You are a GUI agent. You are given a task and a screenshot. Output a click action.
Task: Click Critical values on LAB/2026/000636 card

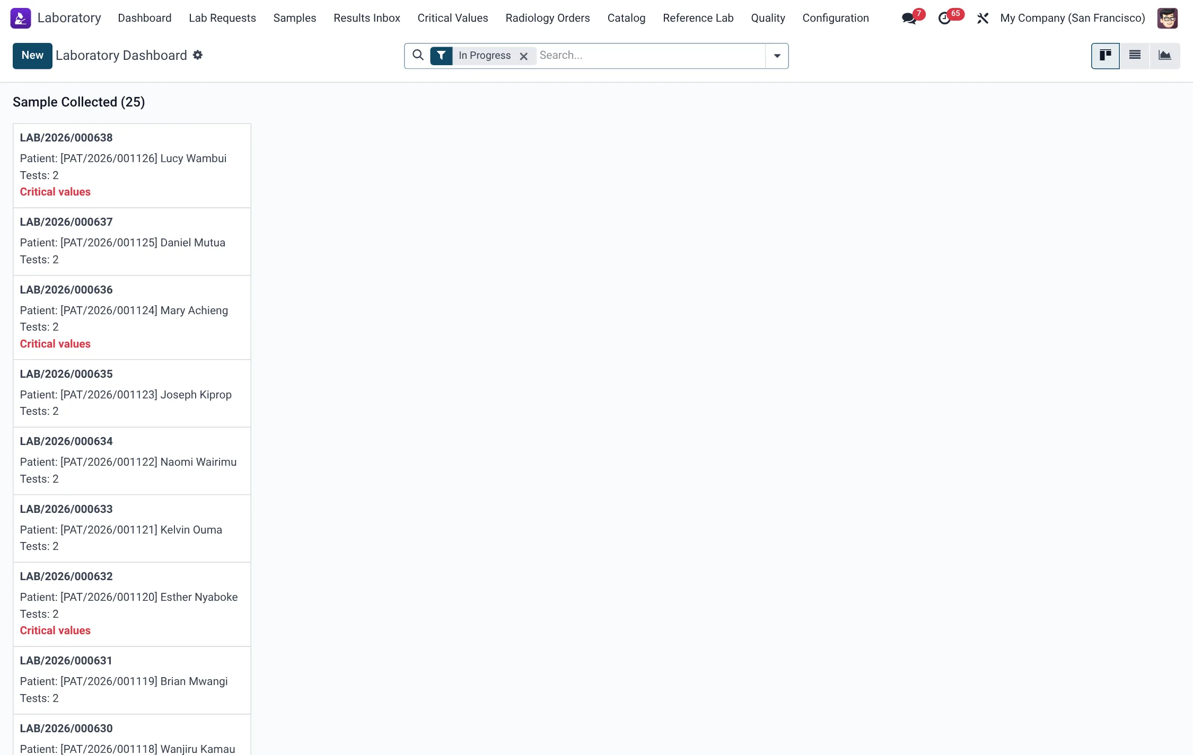click(x=55, y=344)
